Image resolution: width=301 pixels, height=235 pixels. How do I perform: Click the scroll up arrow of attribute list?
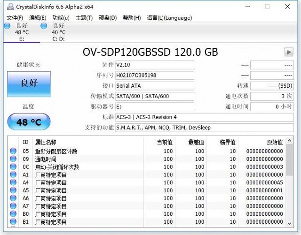tap(290, 141)
